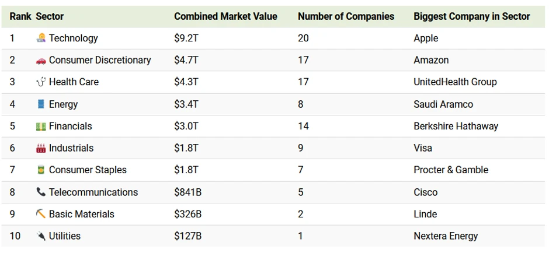The height and width of the screenshot is (253, 549).
Task: Click the $9.2T market value cell
Action: coord(186,38)
